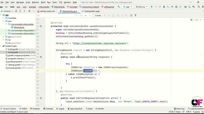
Task: Expand the manifests folder
Action: tap(4, 18)
